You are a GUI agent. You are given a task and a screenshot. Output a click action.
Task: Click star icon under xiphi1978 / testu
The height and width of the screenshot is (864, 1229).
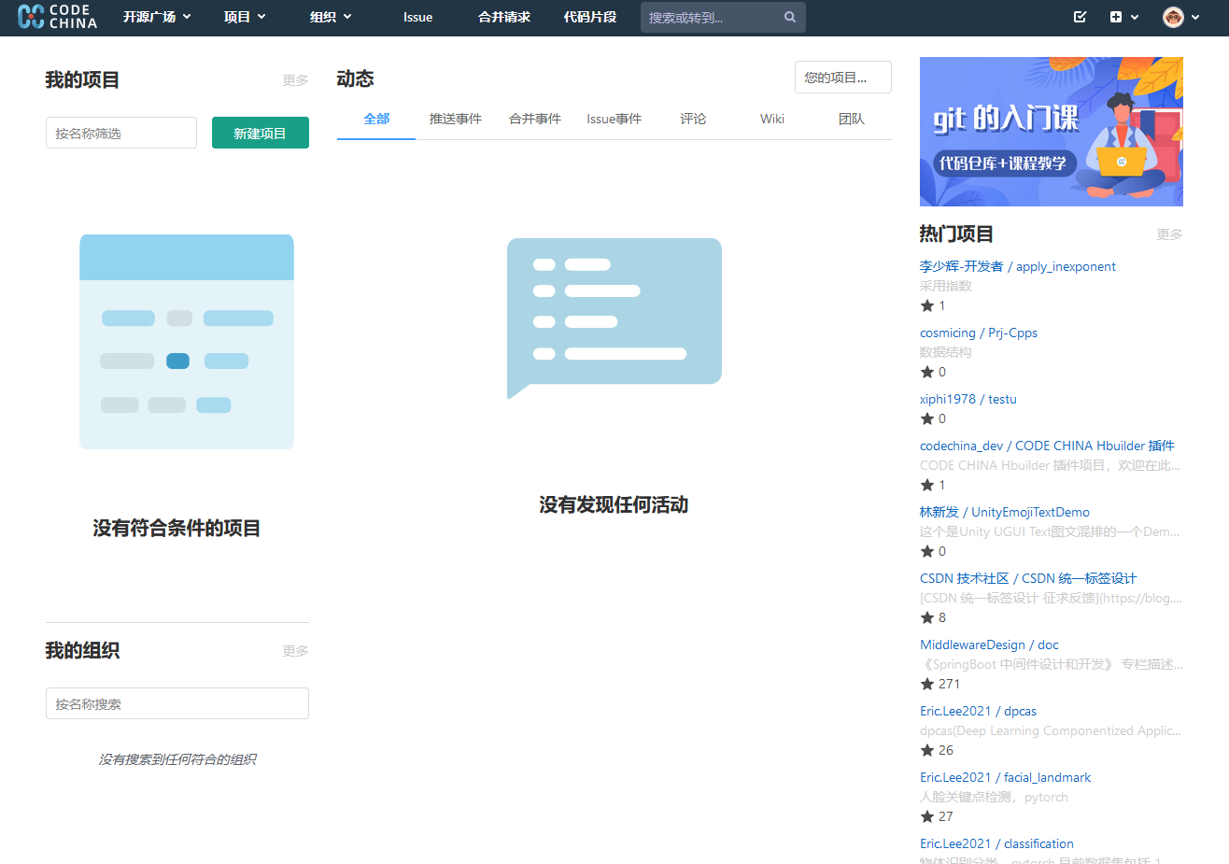pyautogui.click(x=927, y=419)
